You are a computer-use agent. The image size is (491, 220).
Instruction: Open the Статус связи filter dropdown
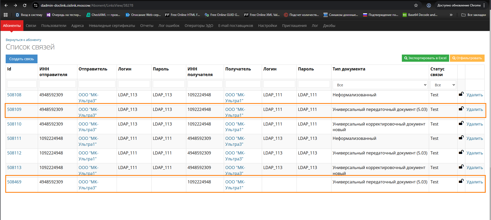point(443,85)
